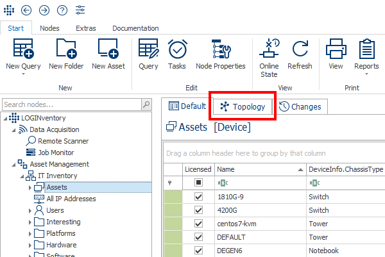The height and width of the screenshot is (257, 385).
Task: Open the Reports clipboard tool
Action: (x=366, y=54)
